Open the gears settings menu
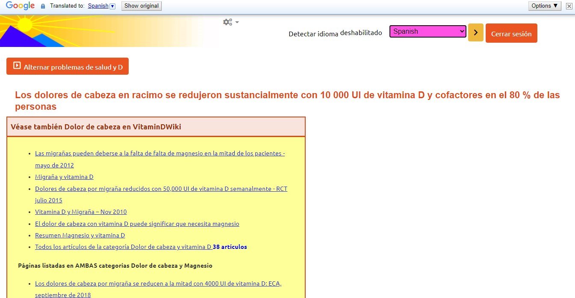The height and width of the screenshot is (298, 575). click(x=230, y=22)
